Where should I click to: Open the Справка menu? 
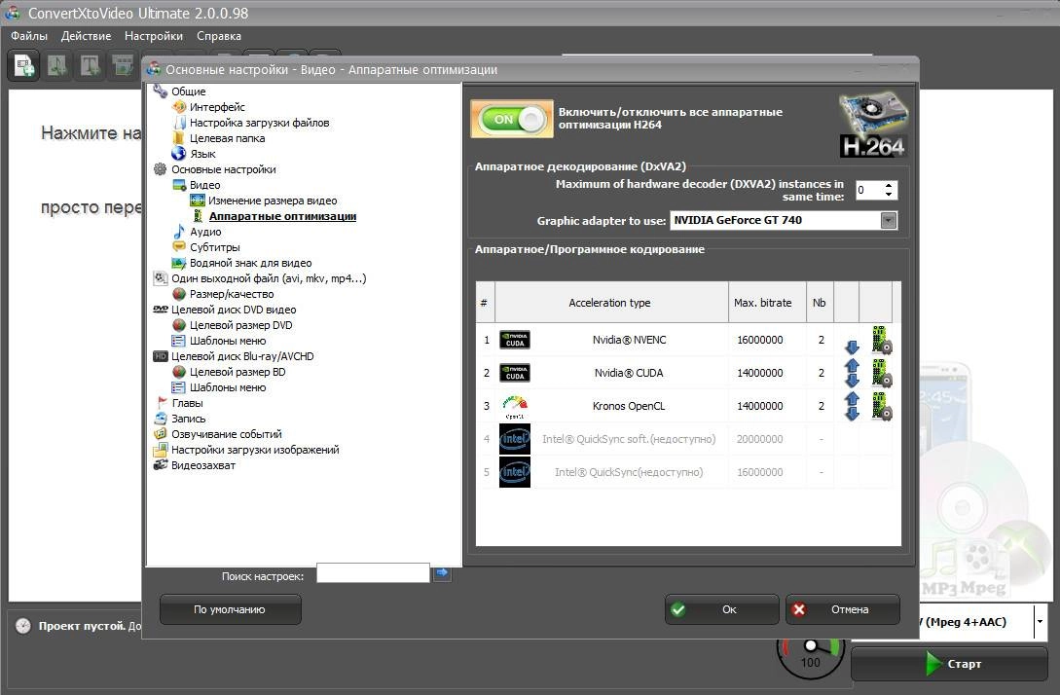[219, 36]
